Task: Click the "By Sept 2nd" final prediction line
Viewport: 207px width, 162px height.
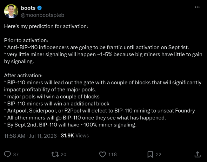Action: click(71, 125)
